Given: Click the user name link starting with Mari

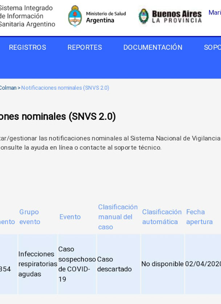Looking at the screenshot, I should tap(214, 13).
